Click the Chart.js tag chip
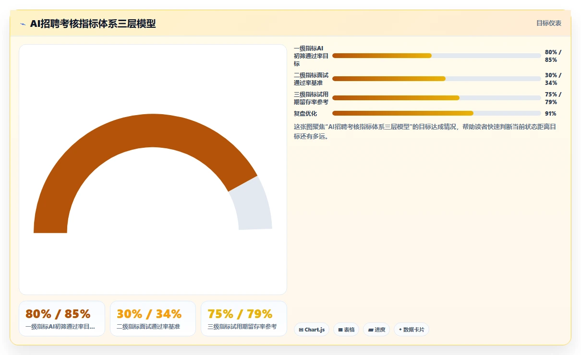 [312, 330]
